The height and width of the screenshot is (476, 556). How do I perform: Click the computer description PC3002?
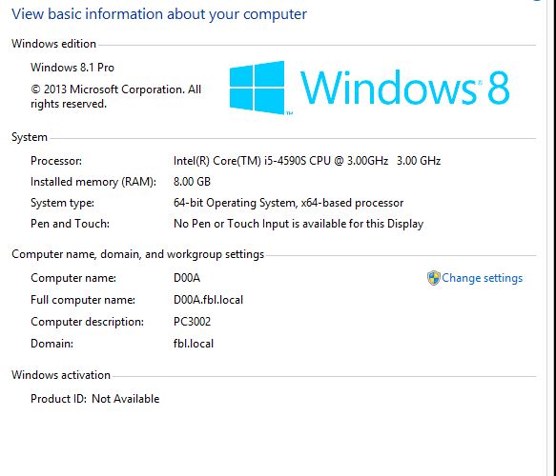click(192, 322)
